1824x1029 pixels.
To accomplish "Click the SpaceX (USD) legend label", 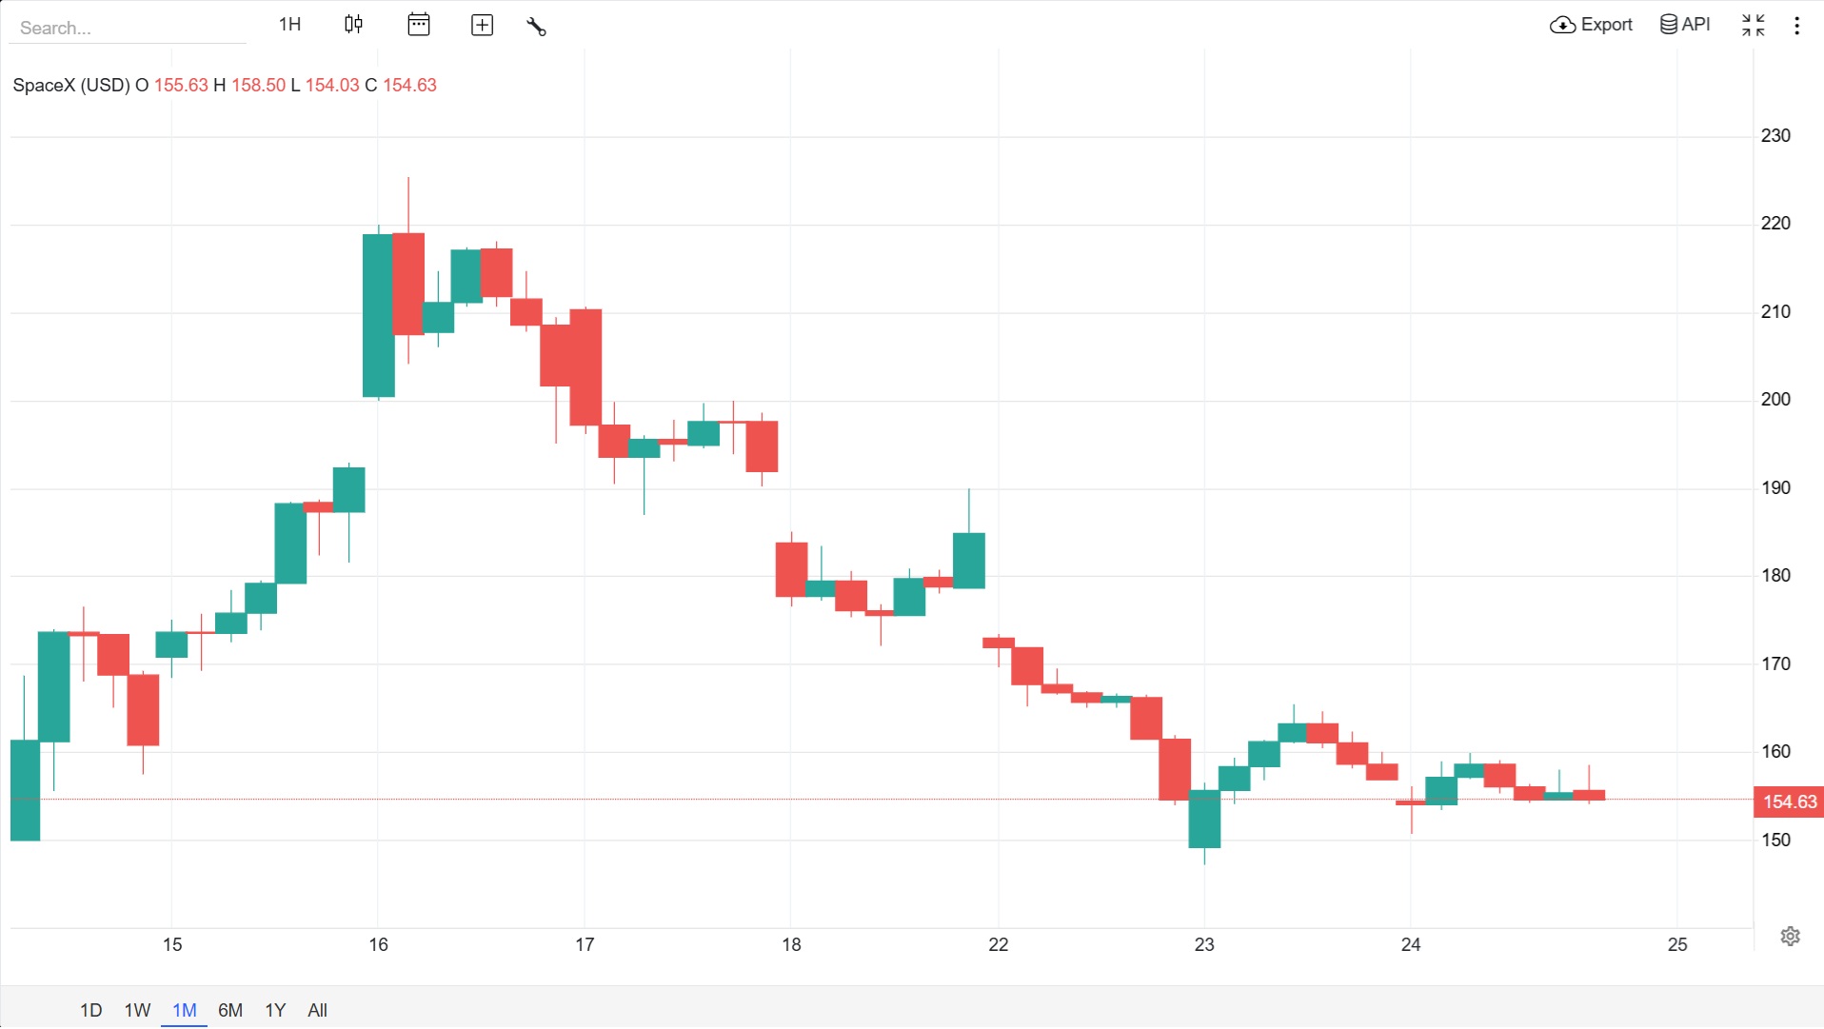I will tap(71, 85).
